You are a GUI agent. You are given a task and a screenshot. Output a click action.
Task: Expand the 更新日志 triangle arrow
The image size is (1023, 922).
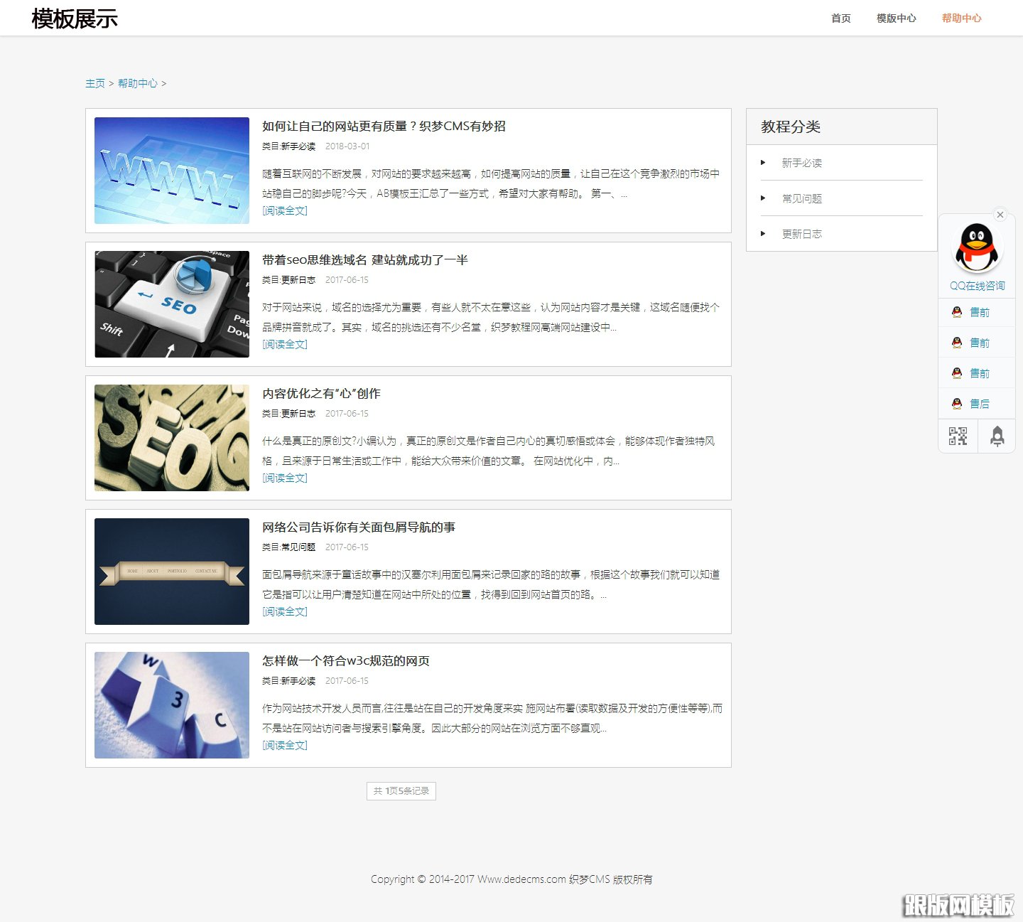[x=764, y=233]
